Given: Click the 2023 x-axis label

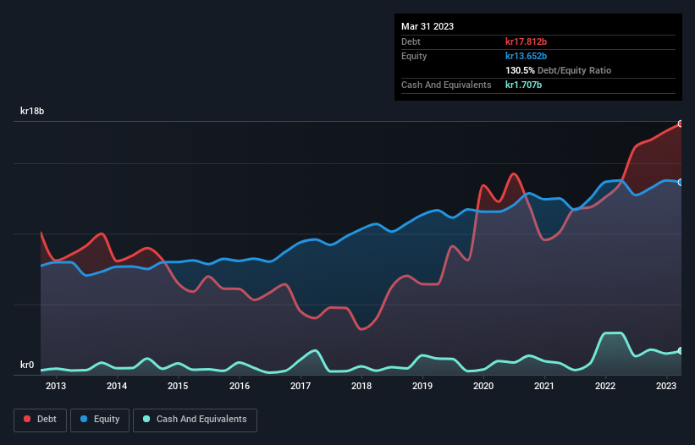Looking at the screenshot, I should pos(666,386).
